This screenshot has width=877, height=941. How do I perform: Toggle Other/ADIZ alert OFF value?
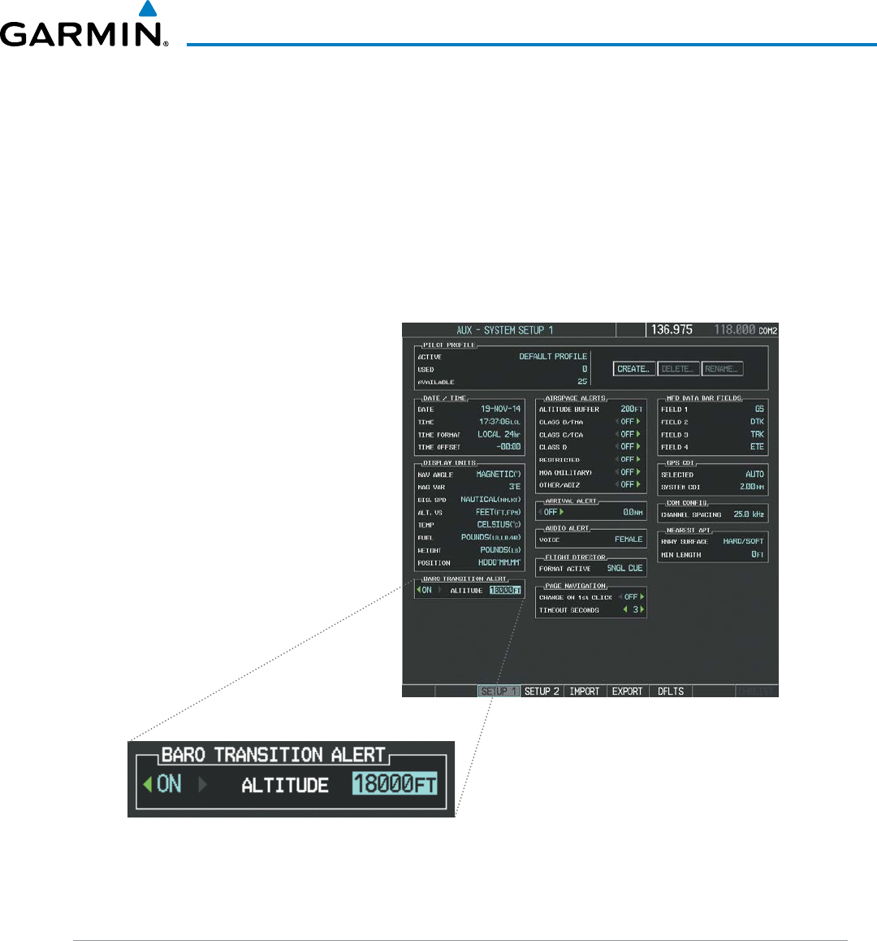(x=627, y=485)
